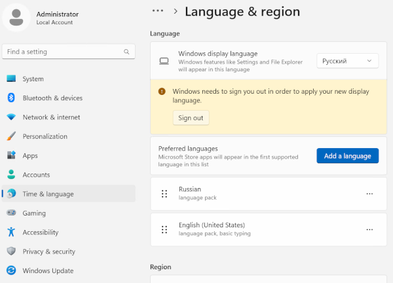Click the Time & language globe icon
Viewport: 393px width, 283px height.
11,193
